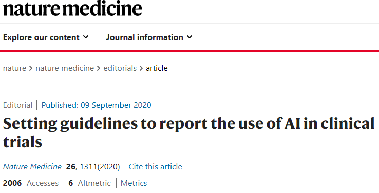
Task: Open the Metrics link
Action: point(134,183)
